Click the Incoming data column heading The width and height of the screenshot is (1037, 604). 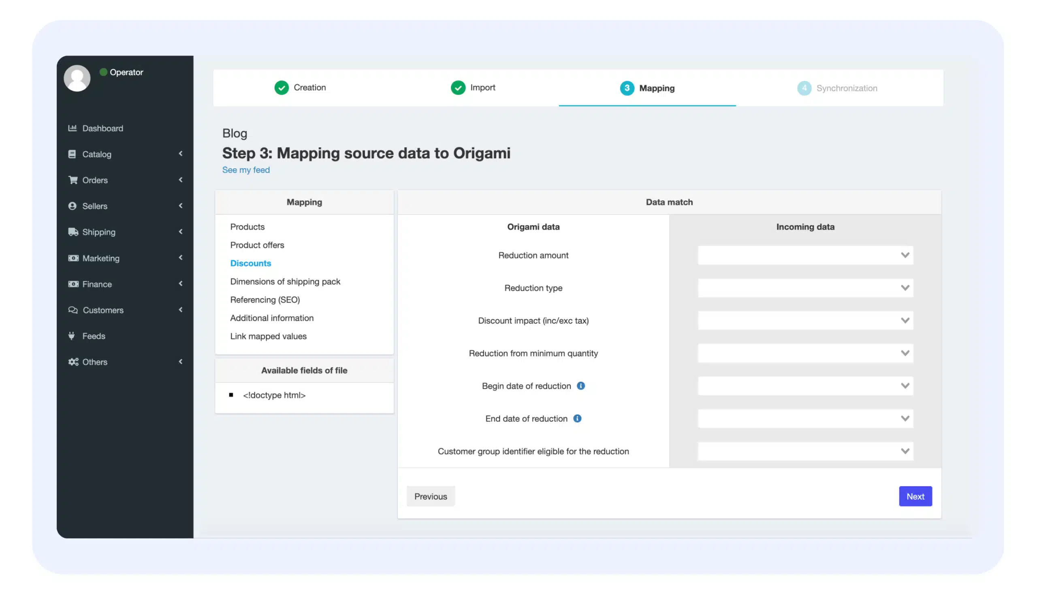(805, 227)
